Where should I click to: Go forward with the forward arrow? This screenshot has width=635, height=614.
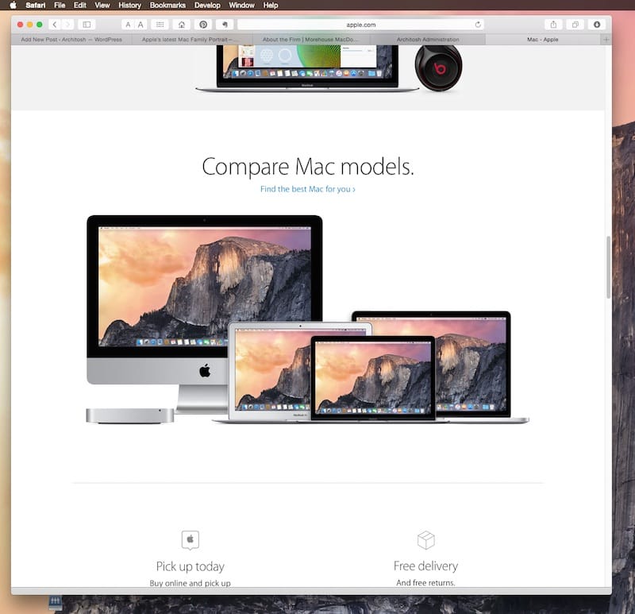[68, 25]
